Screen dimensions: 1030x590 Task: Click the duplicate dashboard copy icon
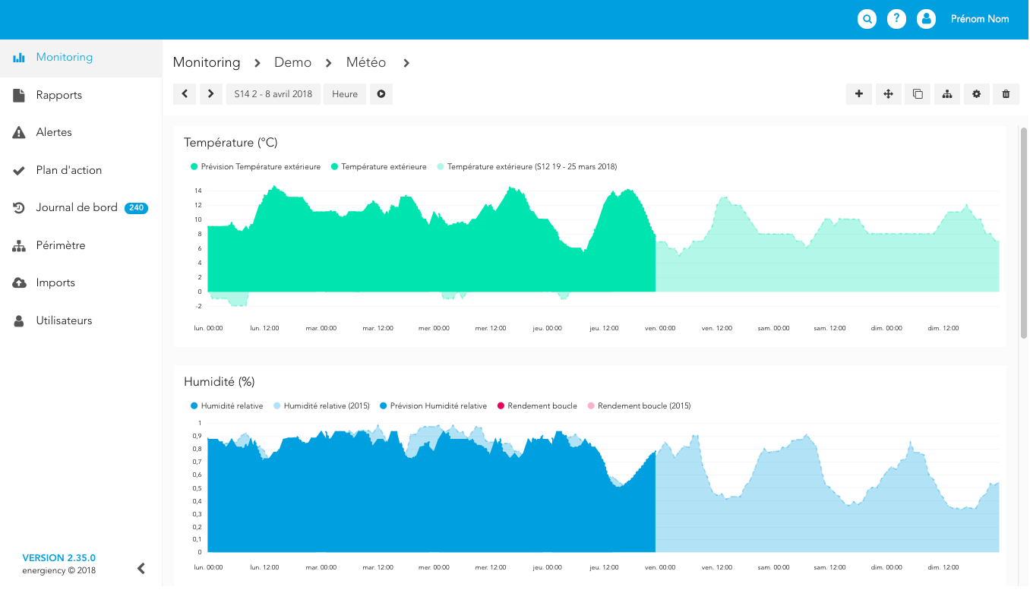pyautogui.click(x=918, y=94)
